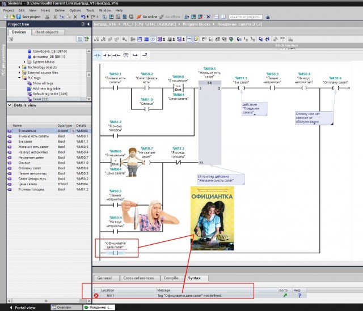The height and width of the screenshot is (311, 363).
Task: Redo the last undone action
Action: (93, 16)
